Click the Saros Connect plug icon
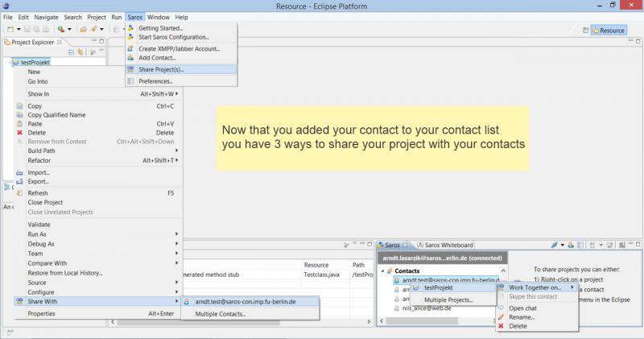This screenshot has width=644, height=339. 555,245
